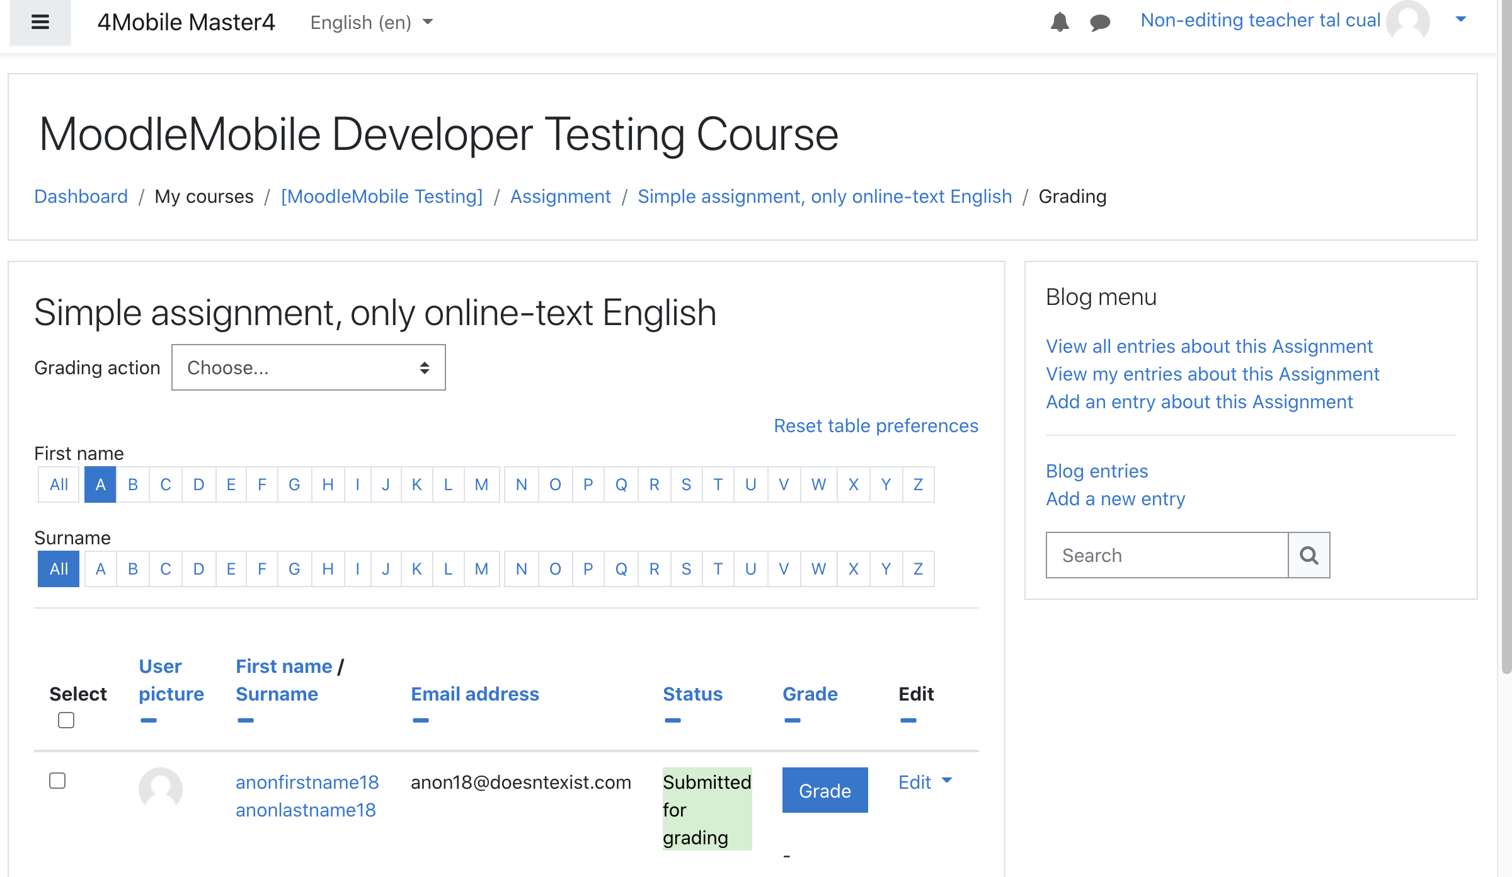Click the 4Mobile Master4 site name
Image resolution: width=1512 pixels, height=877 pixels.
pyautogui.click(x=186, y=23)
